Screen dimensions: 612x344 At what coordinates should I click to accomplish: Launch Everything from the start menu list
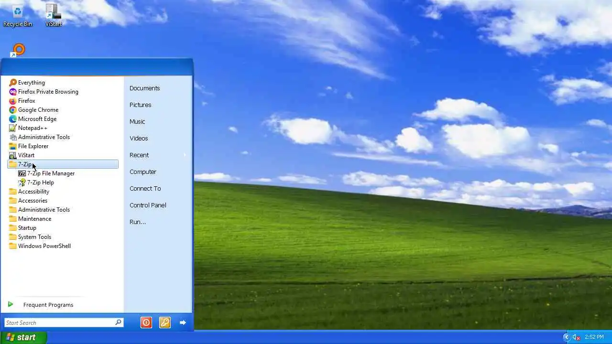27,83
